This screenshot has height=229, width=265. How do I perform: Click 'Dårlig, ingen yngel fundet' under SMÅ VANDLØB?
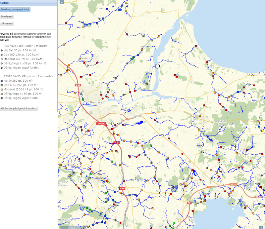[x=21, y=68]
